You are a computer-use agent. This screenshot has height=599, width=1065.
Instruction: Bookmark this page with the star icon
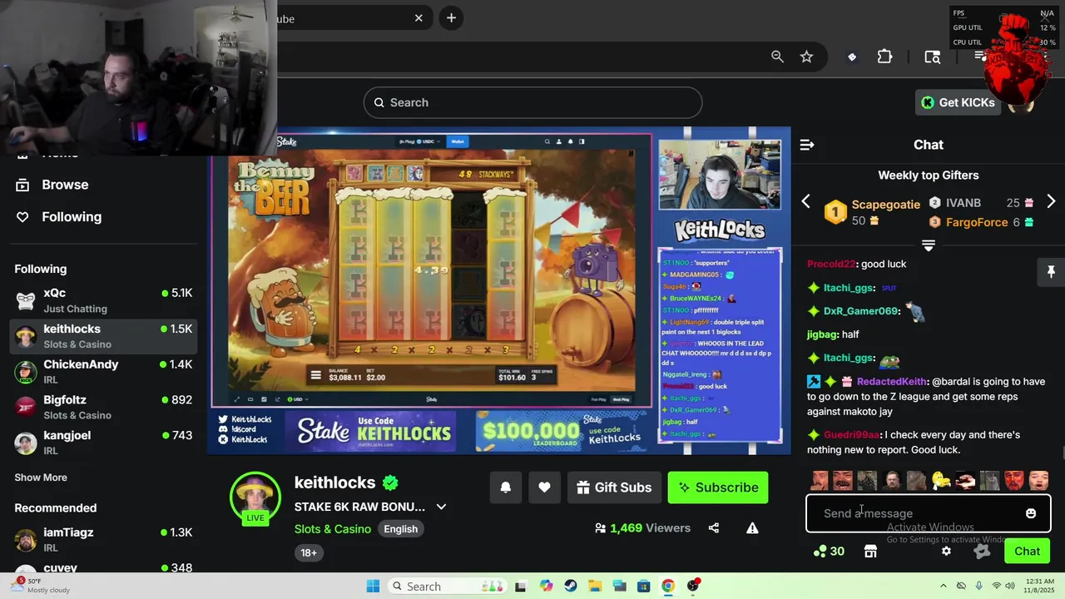click(806, 57)
